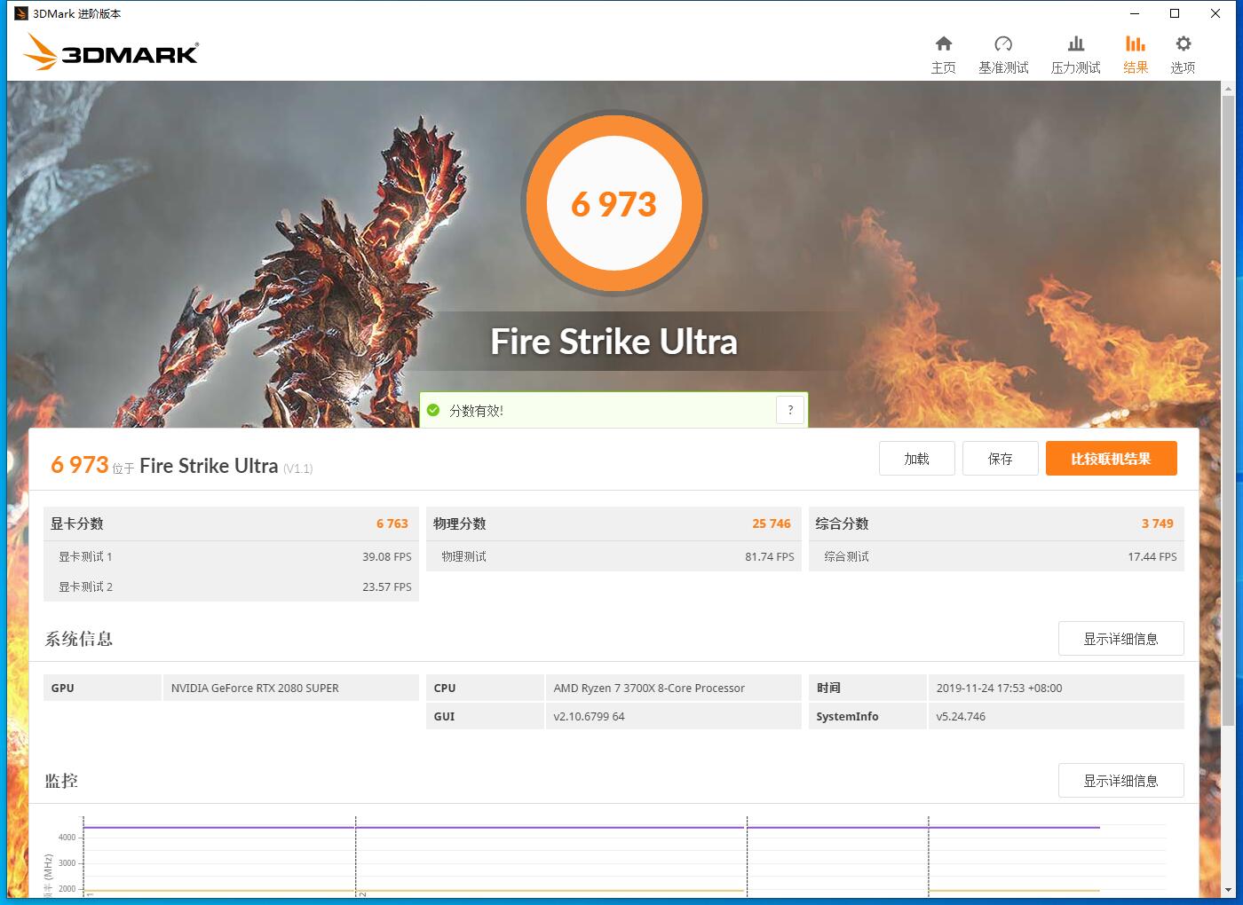
Task: Open the Options (选项) gear icon
Action: (x=1183, y=44)
